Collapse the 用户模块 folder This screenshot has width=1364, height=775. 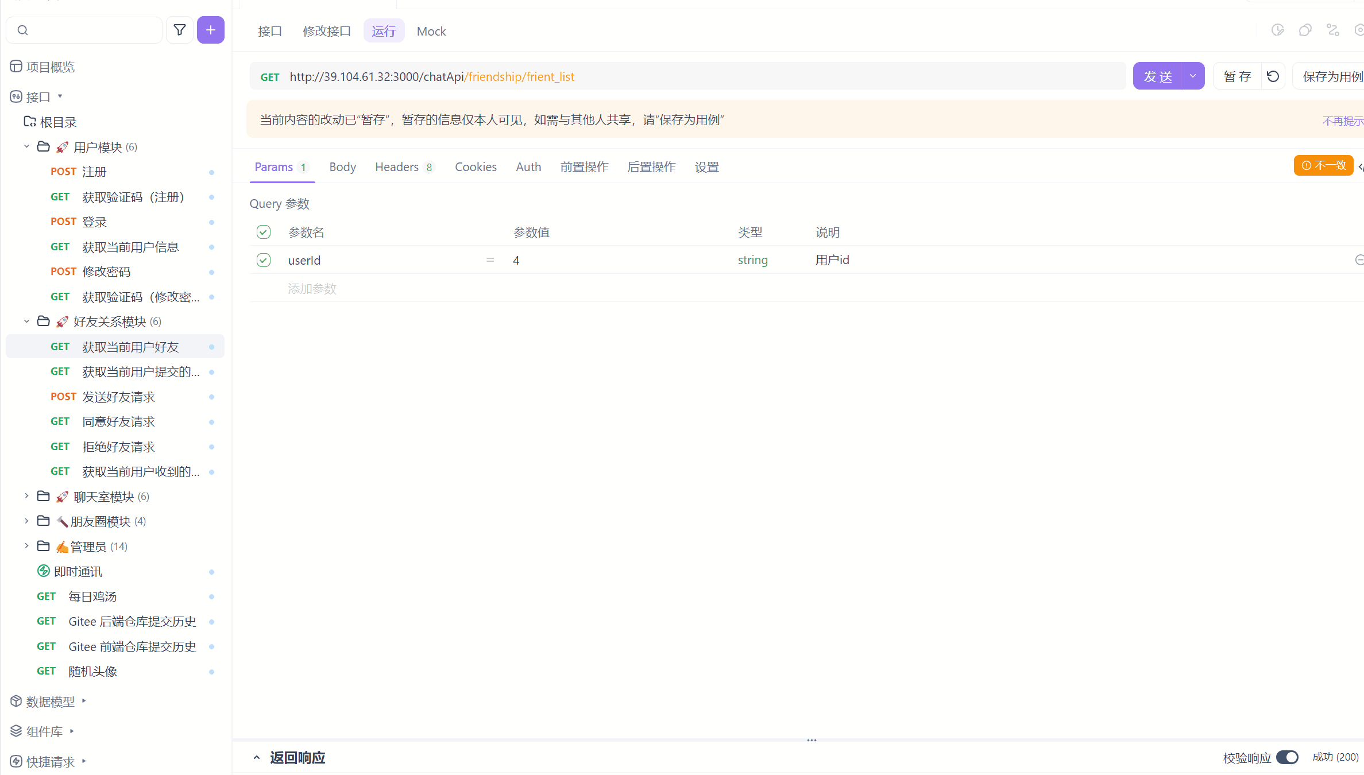pos(26,146)
